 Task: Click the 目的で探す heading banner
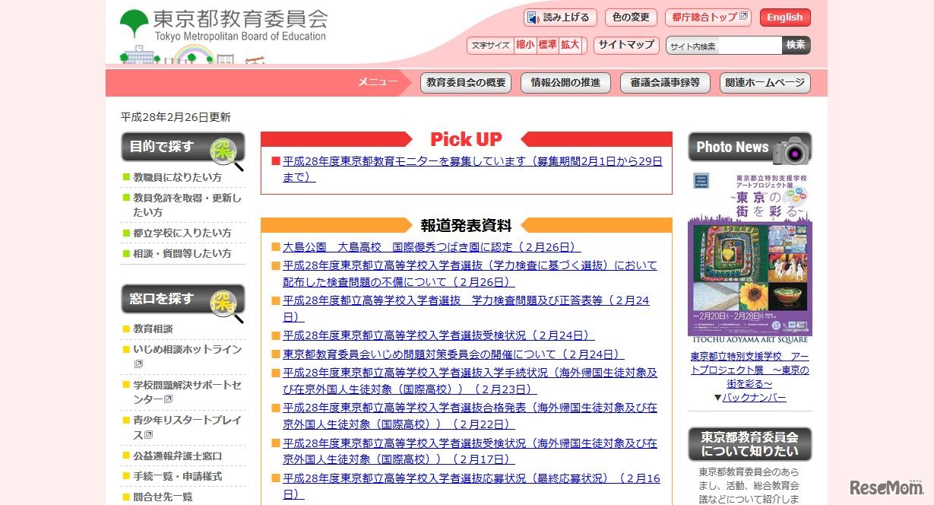(183, 149)
